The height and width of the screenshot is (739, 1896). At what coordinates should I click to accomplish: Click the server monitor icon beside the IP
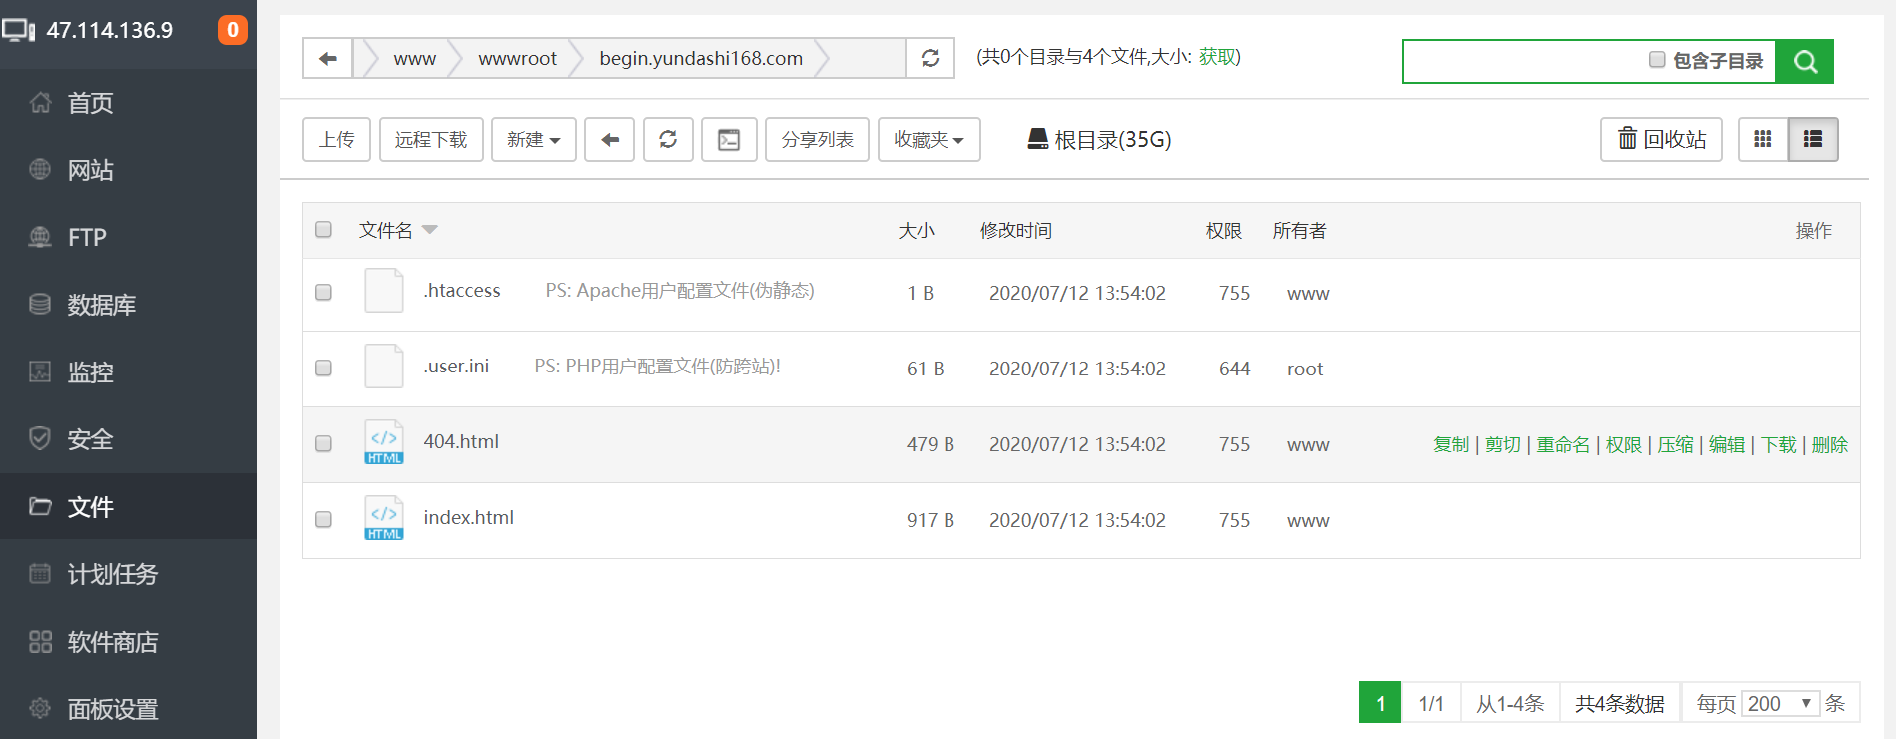(x=18, y=30)
